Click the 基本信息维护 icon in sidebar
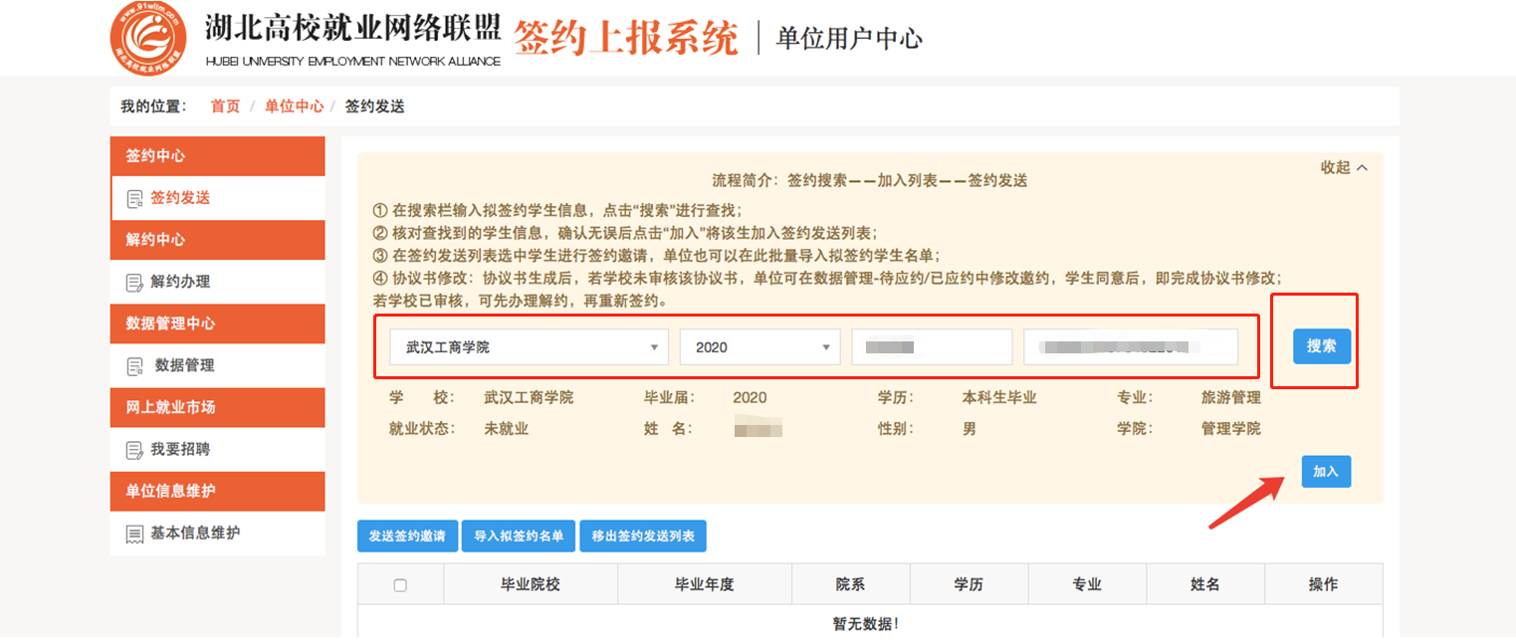The image size is (1516, 643). tap(134, 535)
